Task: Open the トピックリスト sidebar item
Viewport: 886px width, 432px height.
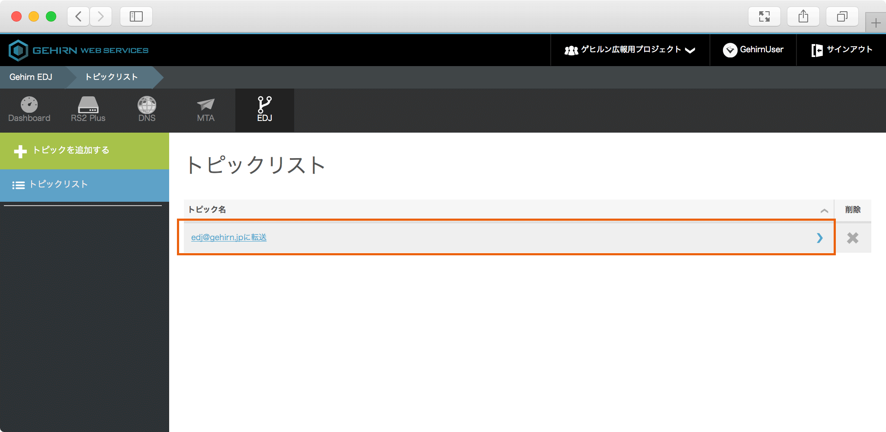Action: [58, 184]
